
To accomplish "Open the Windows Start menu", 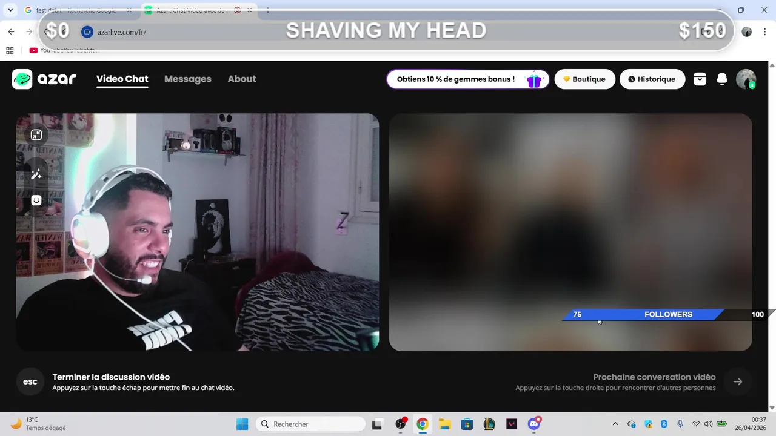I will (242, 424).
